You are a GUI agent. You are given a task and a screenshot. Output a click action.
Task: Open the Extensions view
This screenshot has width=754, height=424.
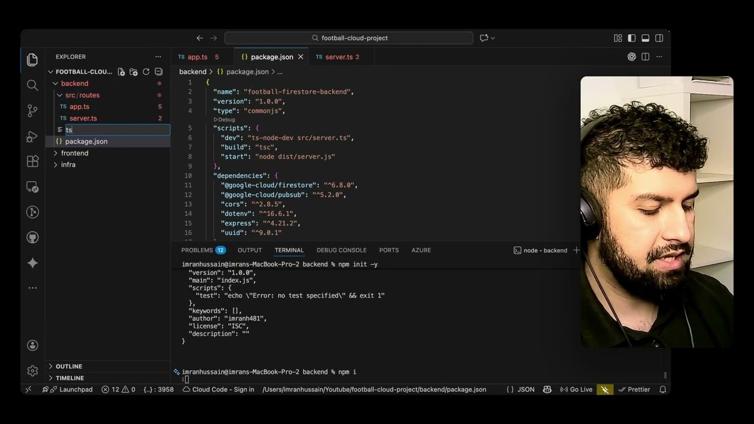pyautogui.click(x=32, y=162)
